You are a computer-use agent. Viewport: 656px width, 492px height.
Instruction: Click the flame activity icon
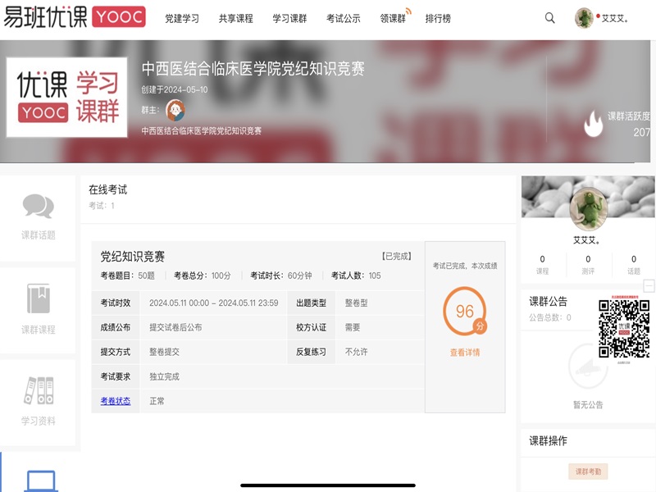pos(593,124)
